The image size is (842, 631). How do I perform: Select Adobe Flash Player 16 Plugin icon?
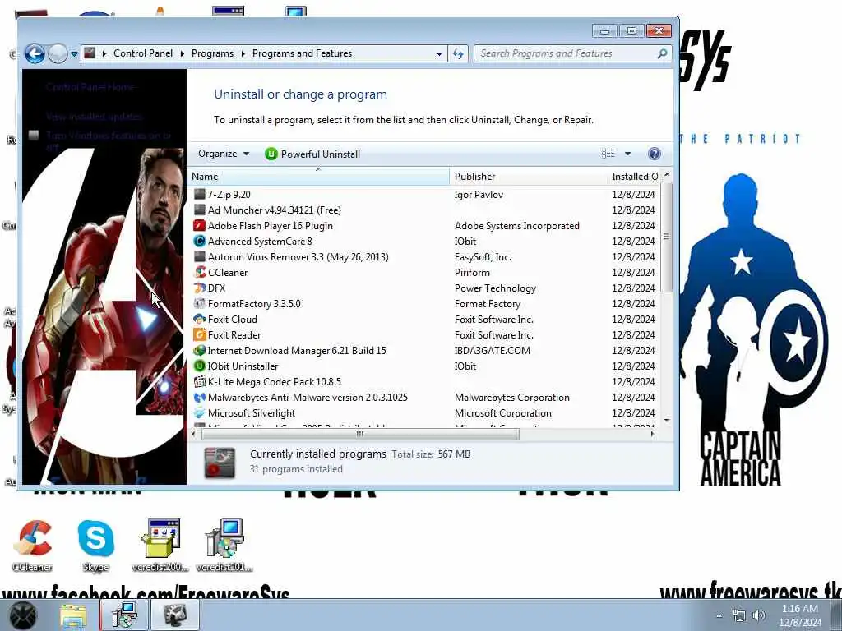[200, 225]
